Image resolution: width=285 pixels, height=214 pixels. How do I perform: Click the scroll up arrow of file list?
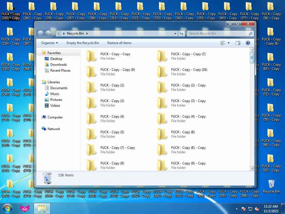pos(252,50)
